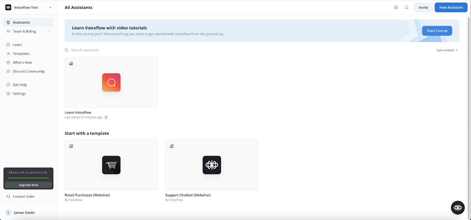
Task: Click Last edited 22 minutes ago text
Action: tap(84, 117)
